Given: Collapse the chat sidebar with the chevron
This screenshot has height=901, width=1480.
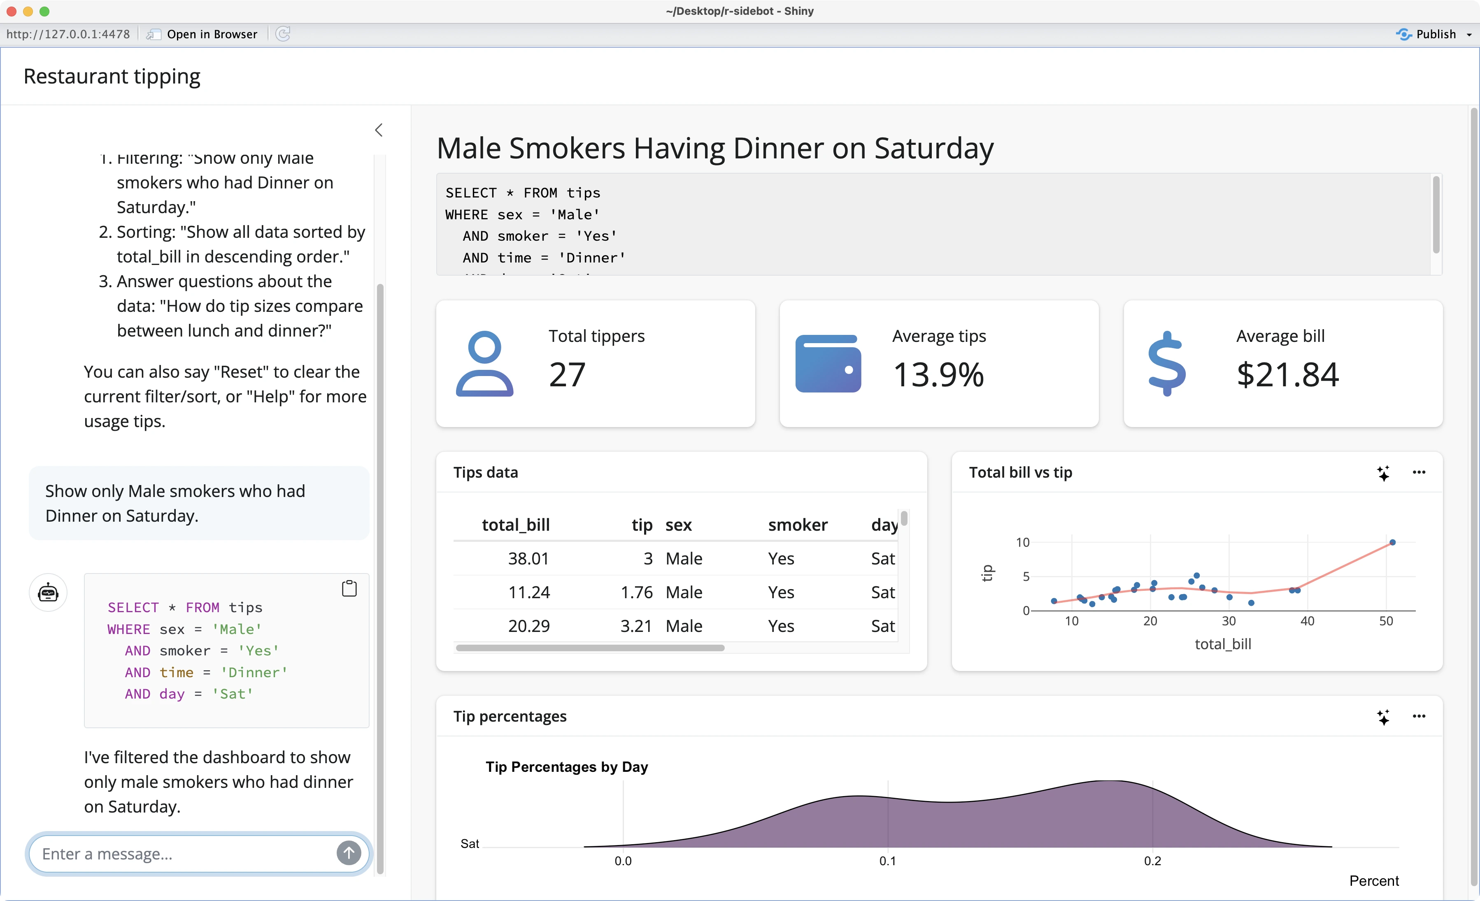Looking at the screenshot, I should [x=378, y=130].
